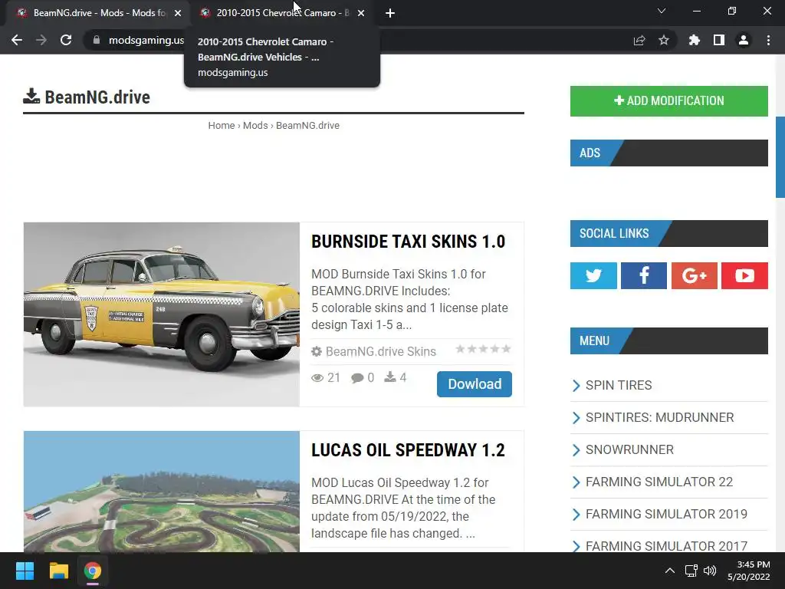Image resolution: width=785 pixels, height=589 pixels.
Task: Click BeamNG.drive breadcrumb link
Action: tap(307, 125)
